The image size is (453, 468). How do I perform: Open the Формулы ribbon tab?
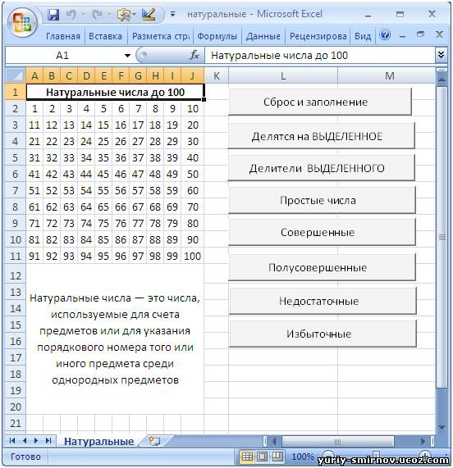pos(217,36)
